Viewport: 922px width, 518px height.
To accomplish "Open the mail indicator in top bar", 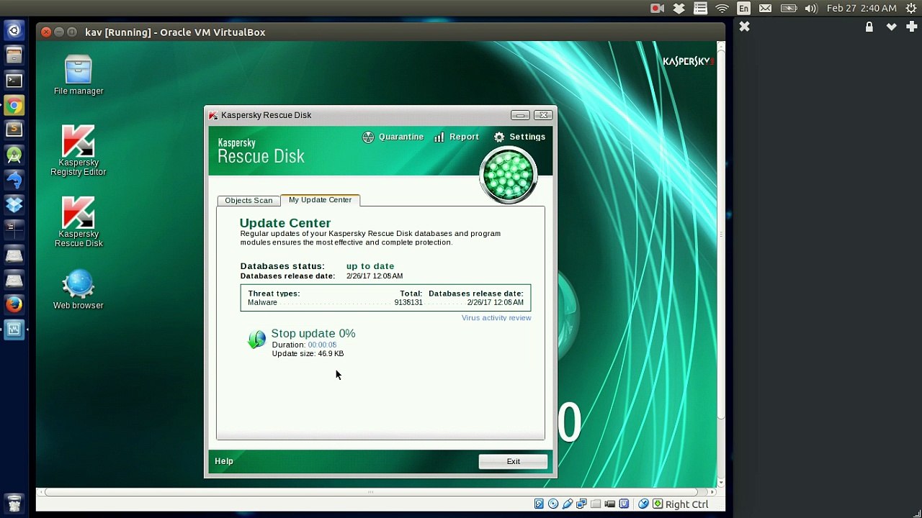I will tap(765, 9).
